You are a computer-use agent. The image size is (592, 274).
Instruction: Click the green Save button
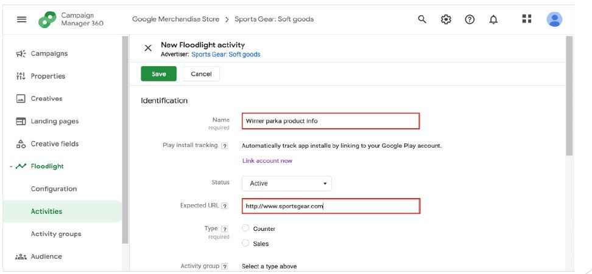(158, 74)
